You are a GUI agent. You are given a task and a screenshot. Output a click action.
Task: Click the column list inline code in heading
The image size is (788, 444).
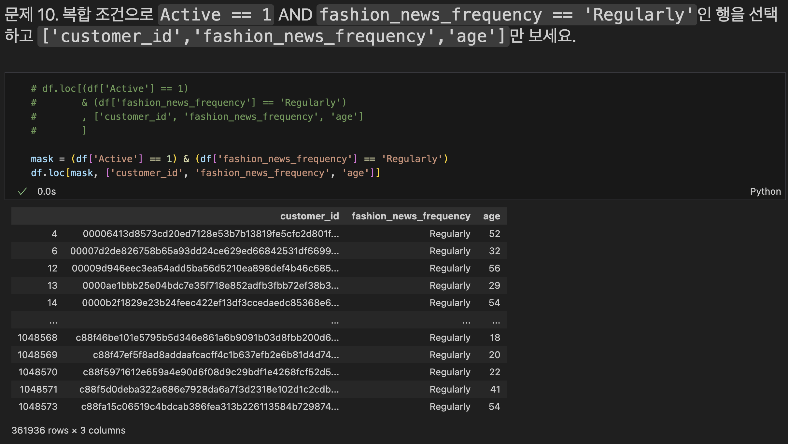[273, 36]
